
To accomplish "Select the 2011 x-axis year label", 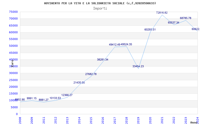I will pyautogui.click(x=44, y=120).
